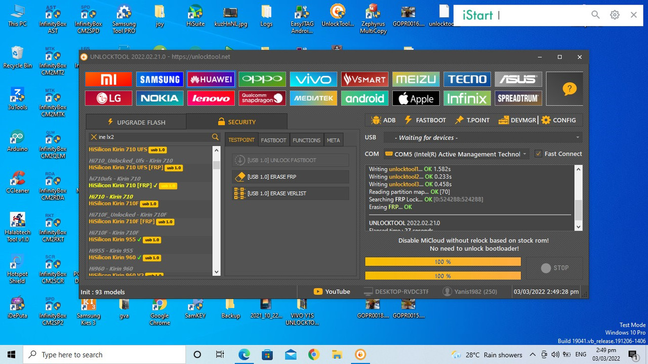Screen dimensions: 648x364
Task: Open the T.POINT tool
Action: [x=472, y=120]
